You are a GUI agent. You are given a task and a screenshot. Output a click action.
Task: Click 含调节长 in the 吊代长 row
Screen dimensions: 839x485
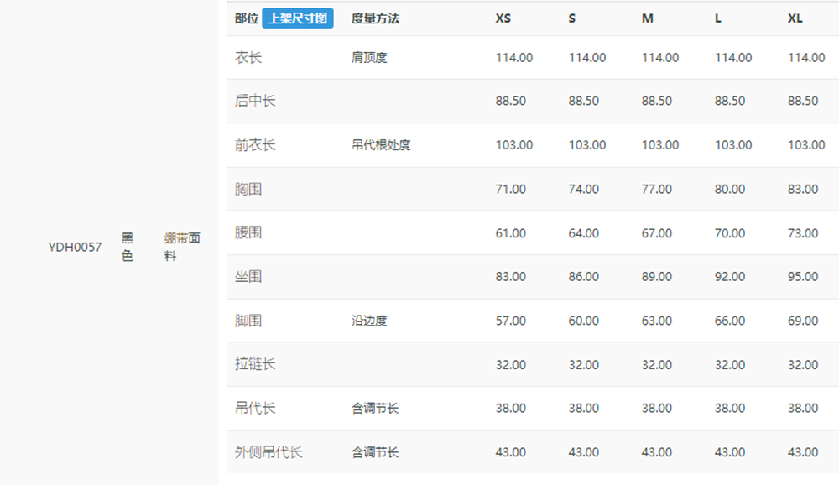click(x=375, y=409)
